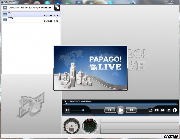Minimize the PAPAGO! LIVE window

(167, 1)
